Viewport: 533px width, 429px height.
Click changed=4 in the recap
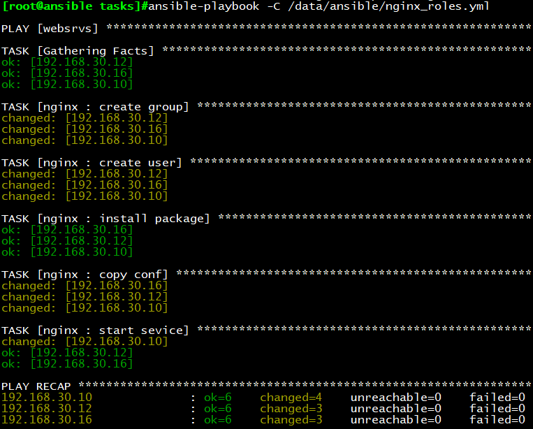(x=291, y=398)
